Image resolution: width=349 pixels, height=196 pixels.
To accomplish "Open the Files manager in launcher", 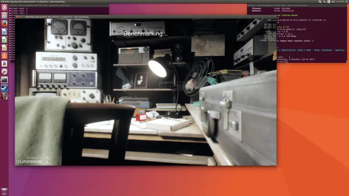I will point(4,16).
